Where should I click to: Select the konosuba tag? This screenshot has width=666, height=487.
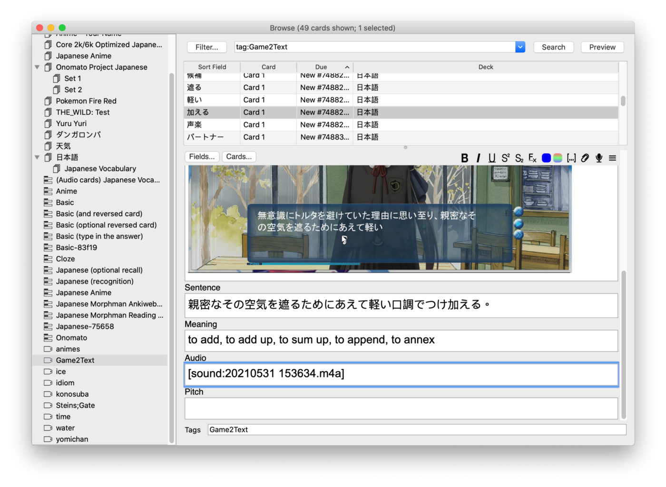point(72,394)
